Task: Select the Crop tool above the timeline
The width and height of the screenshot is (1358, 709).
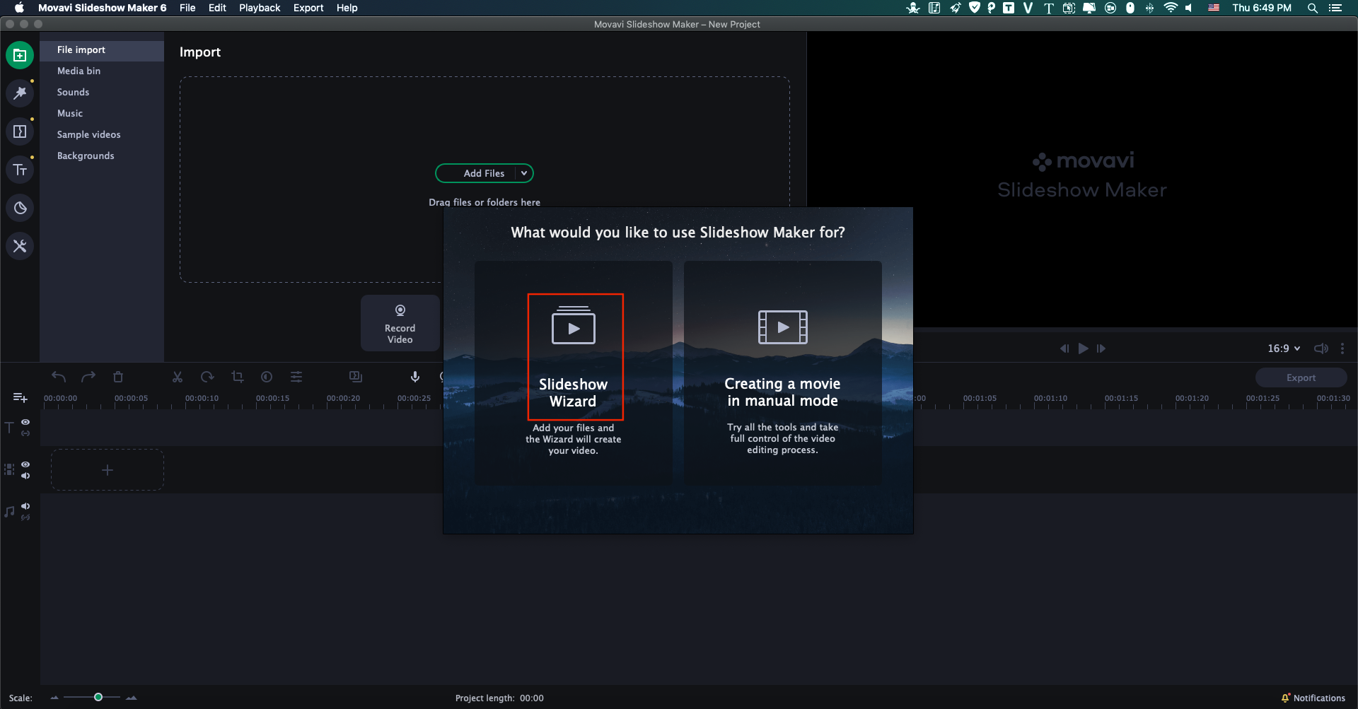Action: click(x=237, y=377)
